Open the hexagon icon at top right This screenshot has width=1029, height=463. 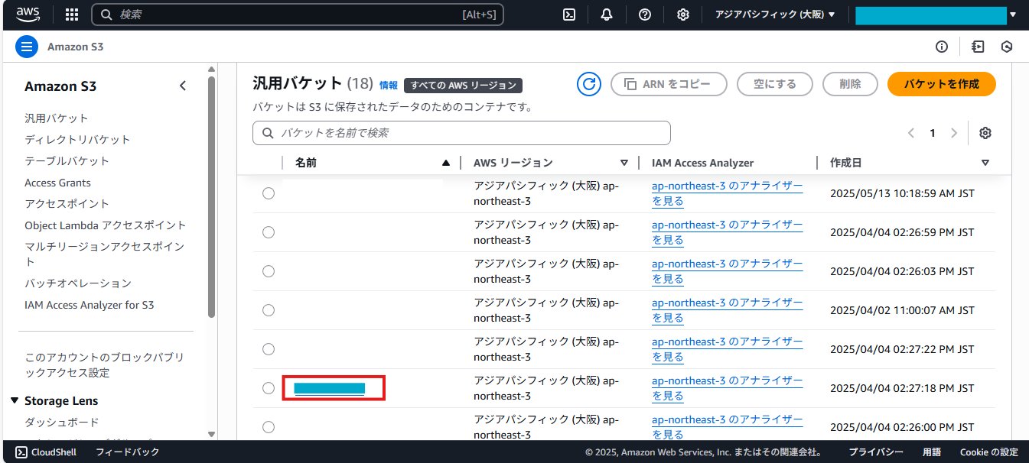pos(1007,47)
